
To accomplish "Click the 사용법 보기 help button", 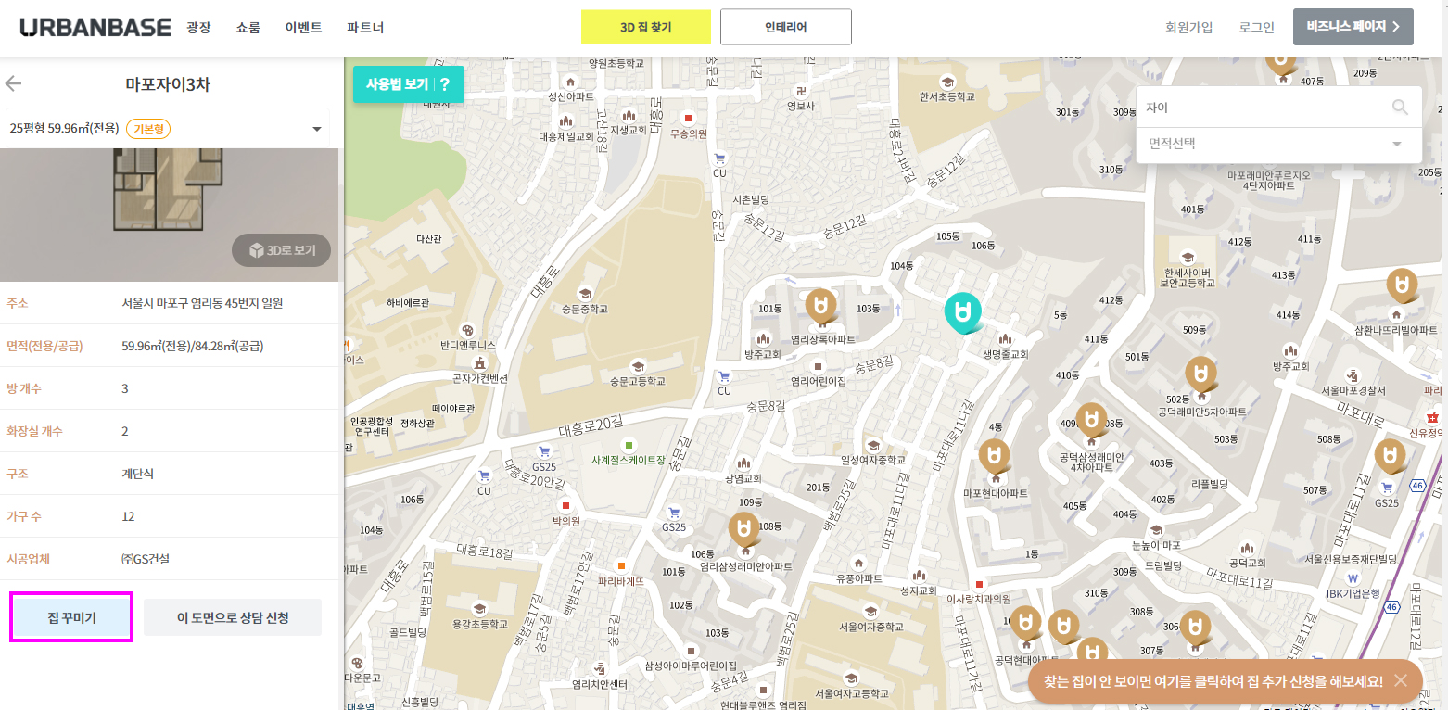I will point(408,84).
